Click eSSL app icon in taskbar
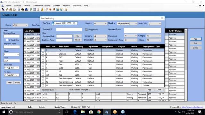 click(107, 112)
